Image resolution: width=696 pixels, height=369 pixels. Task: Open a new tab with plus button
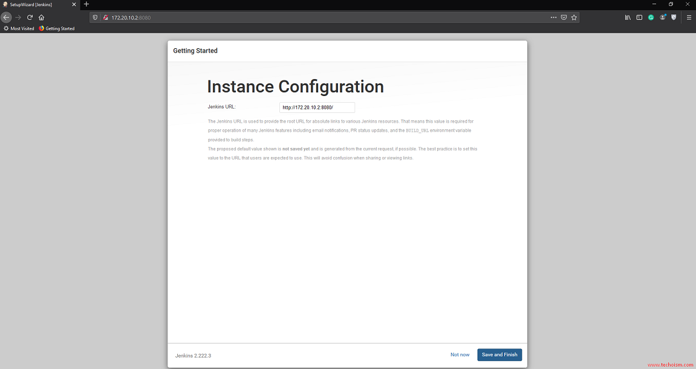coord(86,4)
